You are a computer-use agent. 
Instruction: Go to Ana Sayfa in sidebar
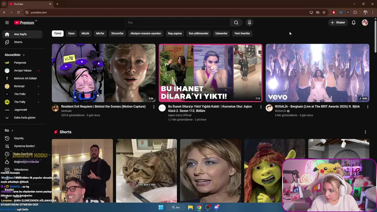22,34
